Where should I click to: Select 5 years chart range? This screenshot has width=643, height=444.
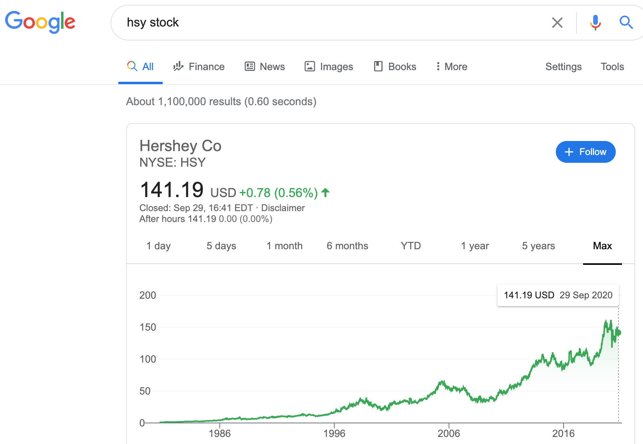539,246
